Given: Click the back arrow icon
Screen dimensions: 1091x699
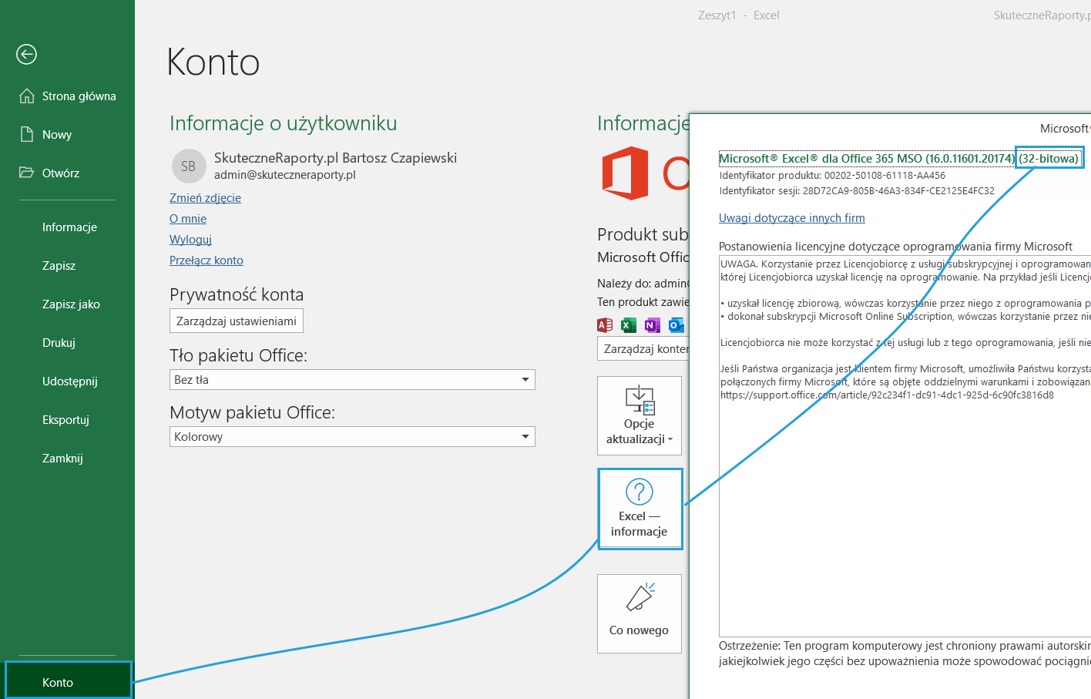Looking at the screenshot, I should [27, 54].
